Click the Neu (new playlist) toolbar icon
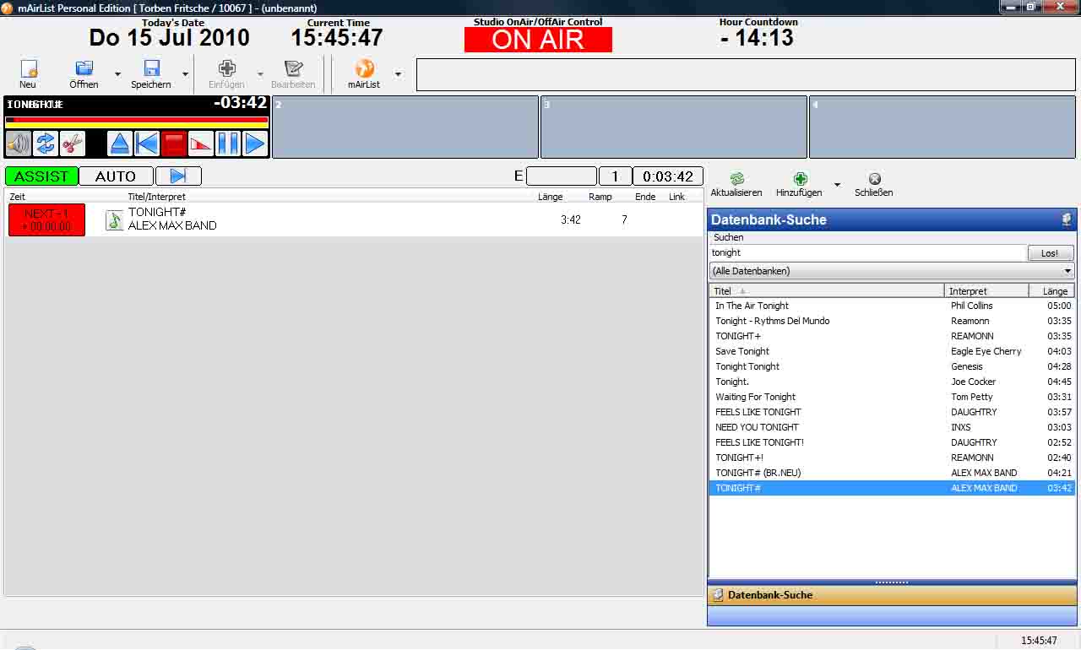Image resolution: width=1081 pixels, height=650 pixels. coord(29,68)
